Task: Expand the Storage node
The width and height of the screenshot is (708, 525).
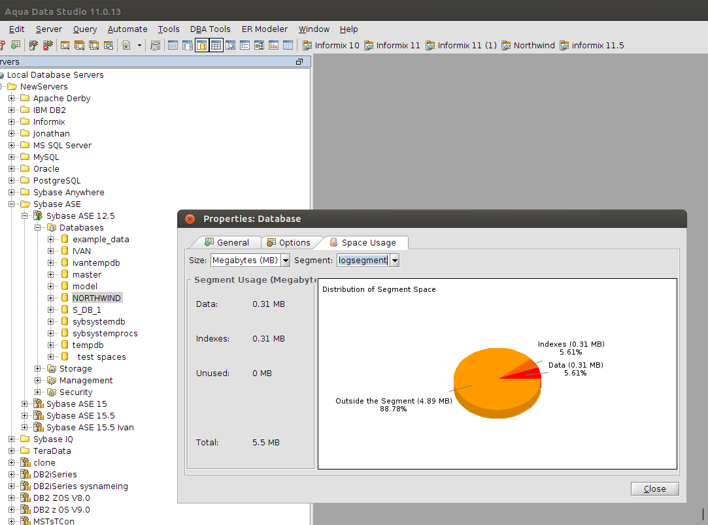Action: (x=37, y=368)
